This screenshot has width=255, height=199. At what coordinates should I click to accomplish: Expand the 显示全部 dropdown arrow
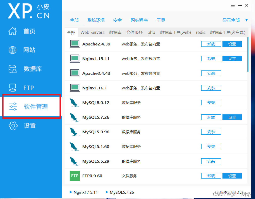246,20
